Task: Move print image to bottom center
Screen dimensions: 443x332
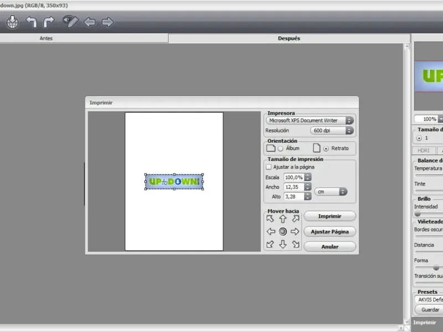Action: (283, 244)
